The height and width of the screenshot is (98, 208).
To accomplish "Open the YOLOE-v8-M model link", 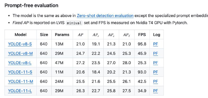I will pos(21,54).
